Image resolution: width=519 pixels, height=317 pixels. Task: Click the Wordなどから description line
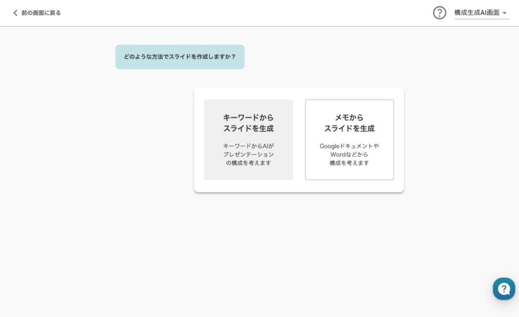click(x=349, y=154)
